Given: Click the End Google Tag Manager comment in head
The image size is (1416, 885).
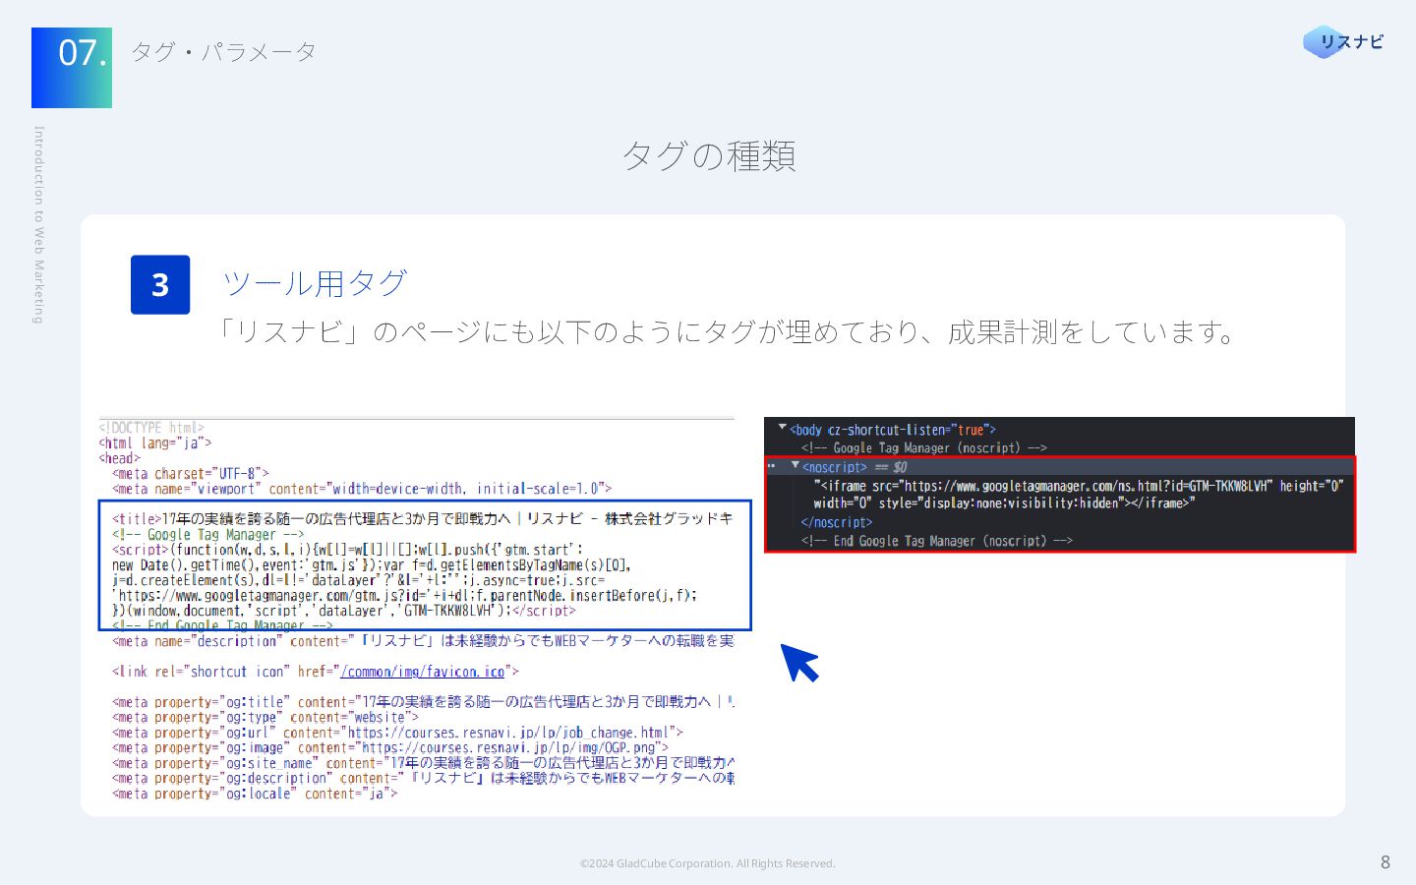Looking at the screenshot, I should click(x=222, y=624).
